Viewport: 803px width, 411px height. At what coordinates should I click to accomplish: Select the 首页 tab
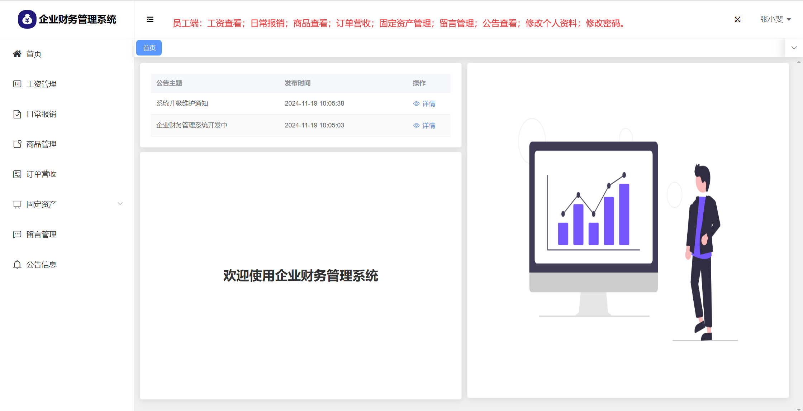click(x=149, y=48)
